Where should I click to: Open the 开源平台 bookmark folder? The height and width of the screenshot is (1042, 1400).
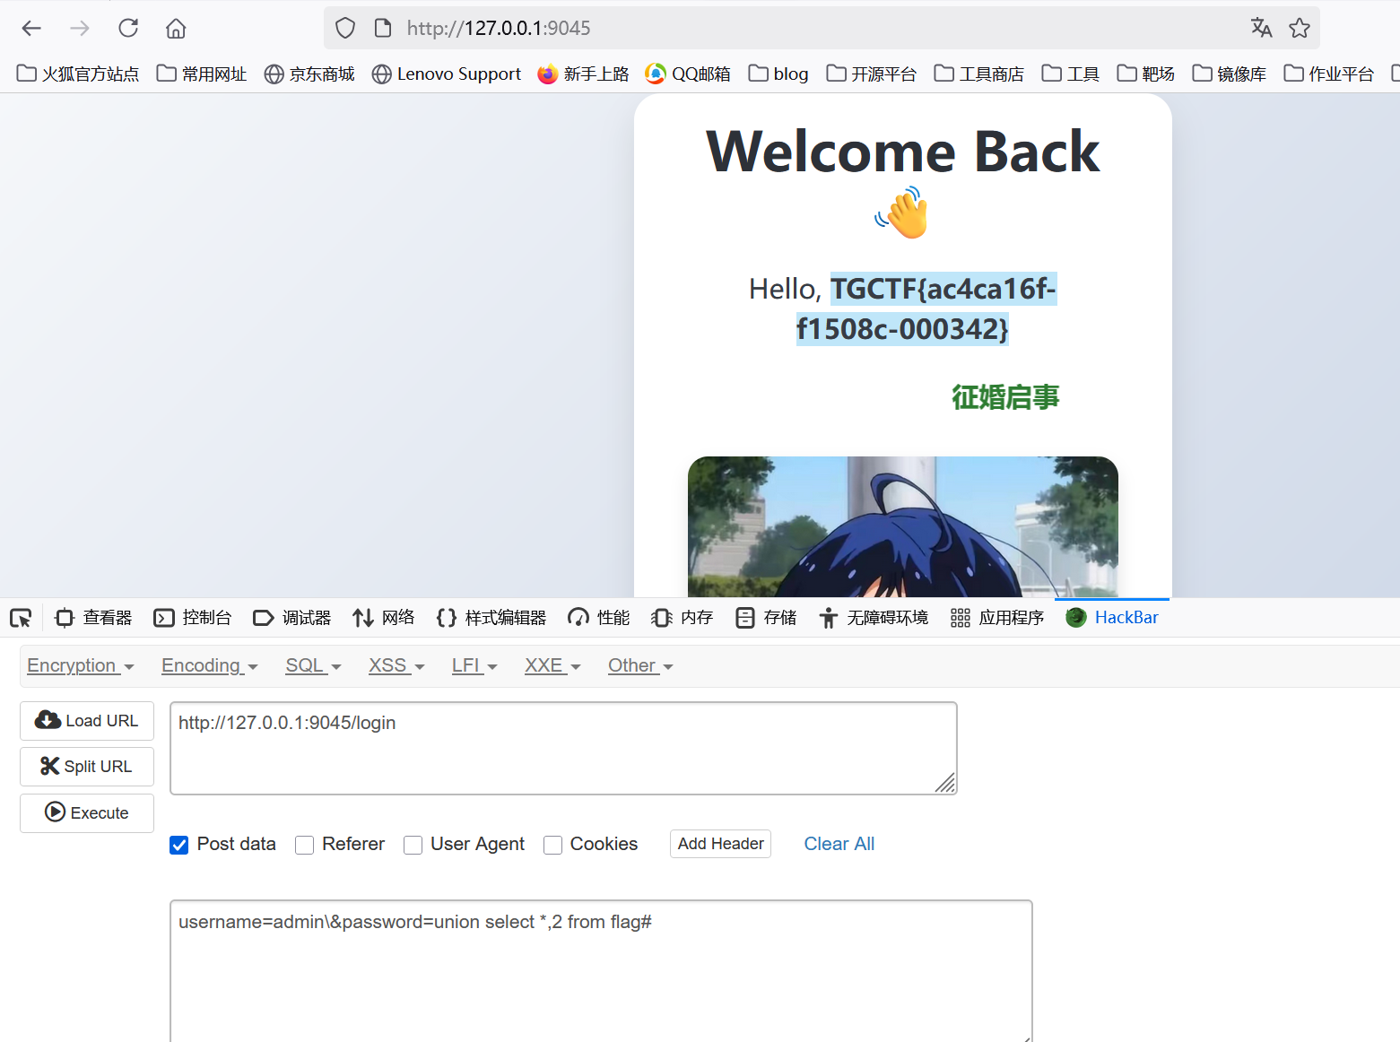(x=871, y=74)
